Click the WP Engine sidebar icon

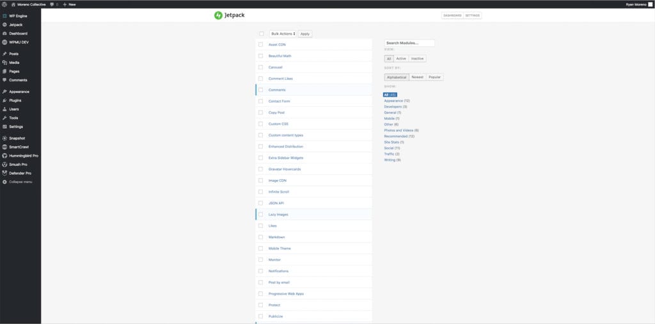[4, 16]
